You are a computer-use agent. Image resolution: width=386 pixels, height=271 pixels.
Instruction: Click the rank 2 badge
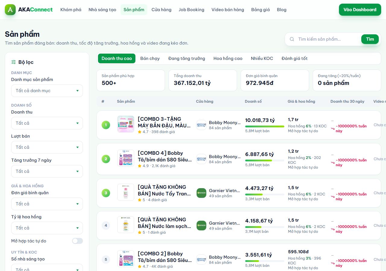click(x=106, y=159)
